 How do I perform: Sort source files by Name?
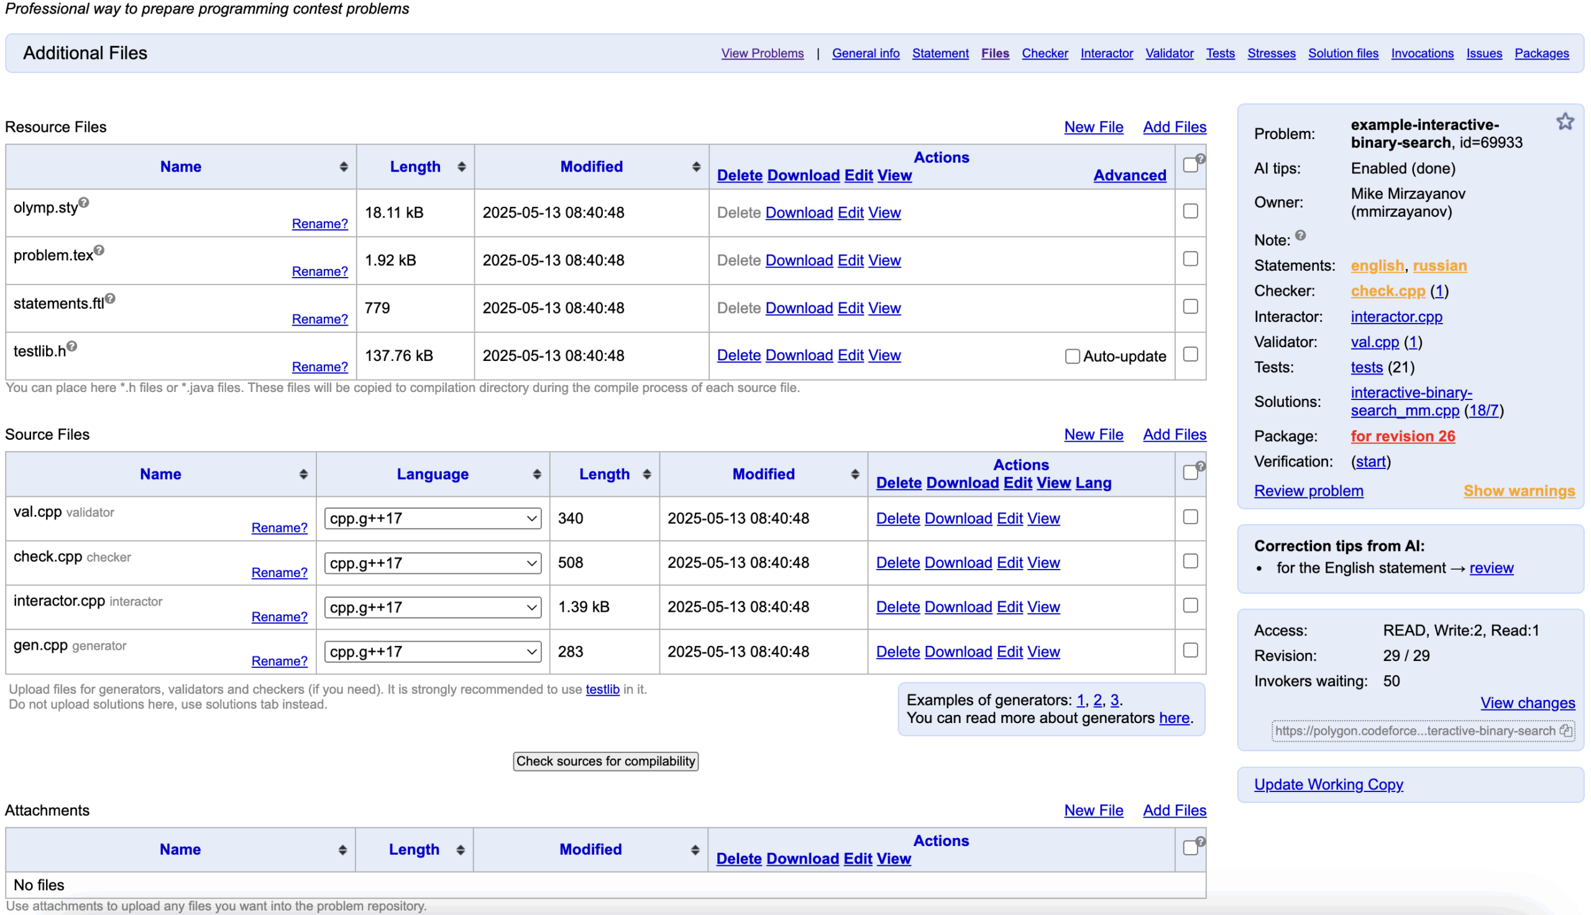[x=303, y=474]
